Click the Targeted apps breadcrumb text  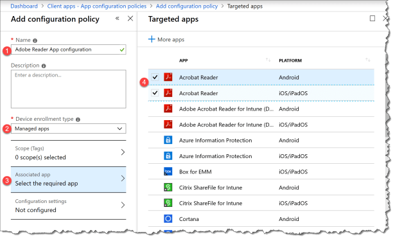245,6
